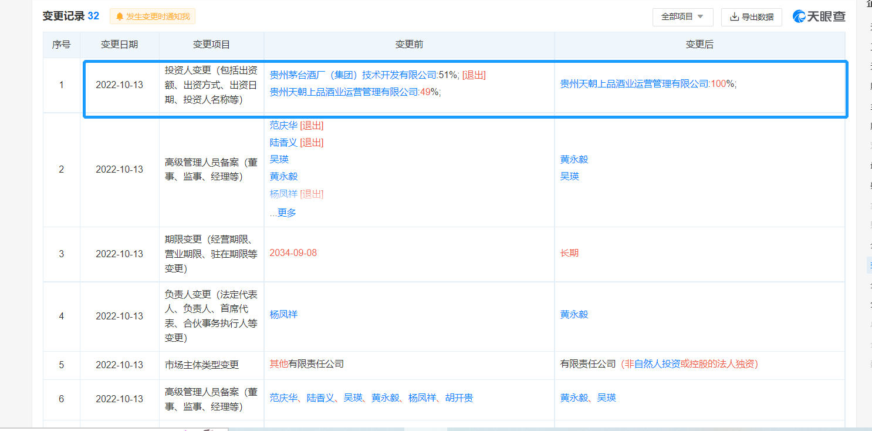Click 杨凤祥 in row 6 list
872x431 pixels.
click(423, 398)
